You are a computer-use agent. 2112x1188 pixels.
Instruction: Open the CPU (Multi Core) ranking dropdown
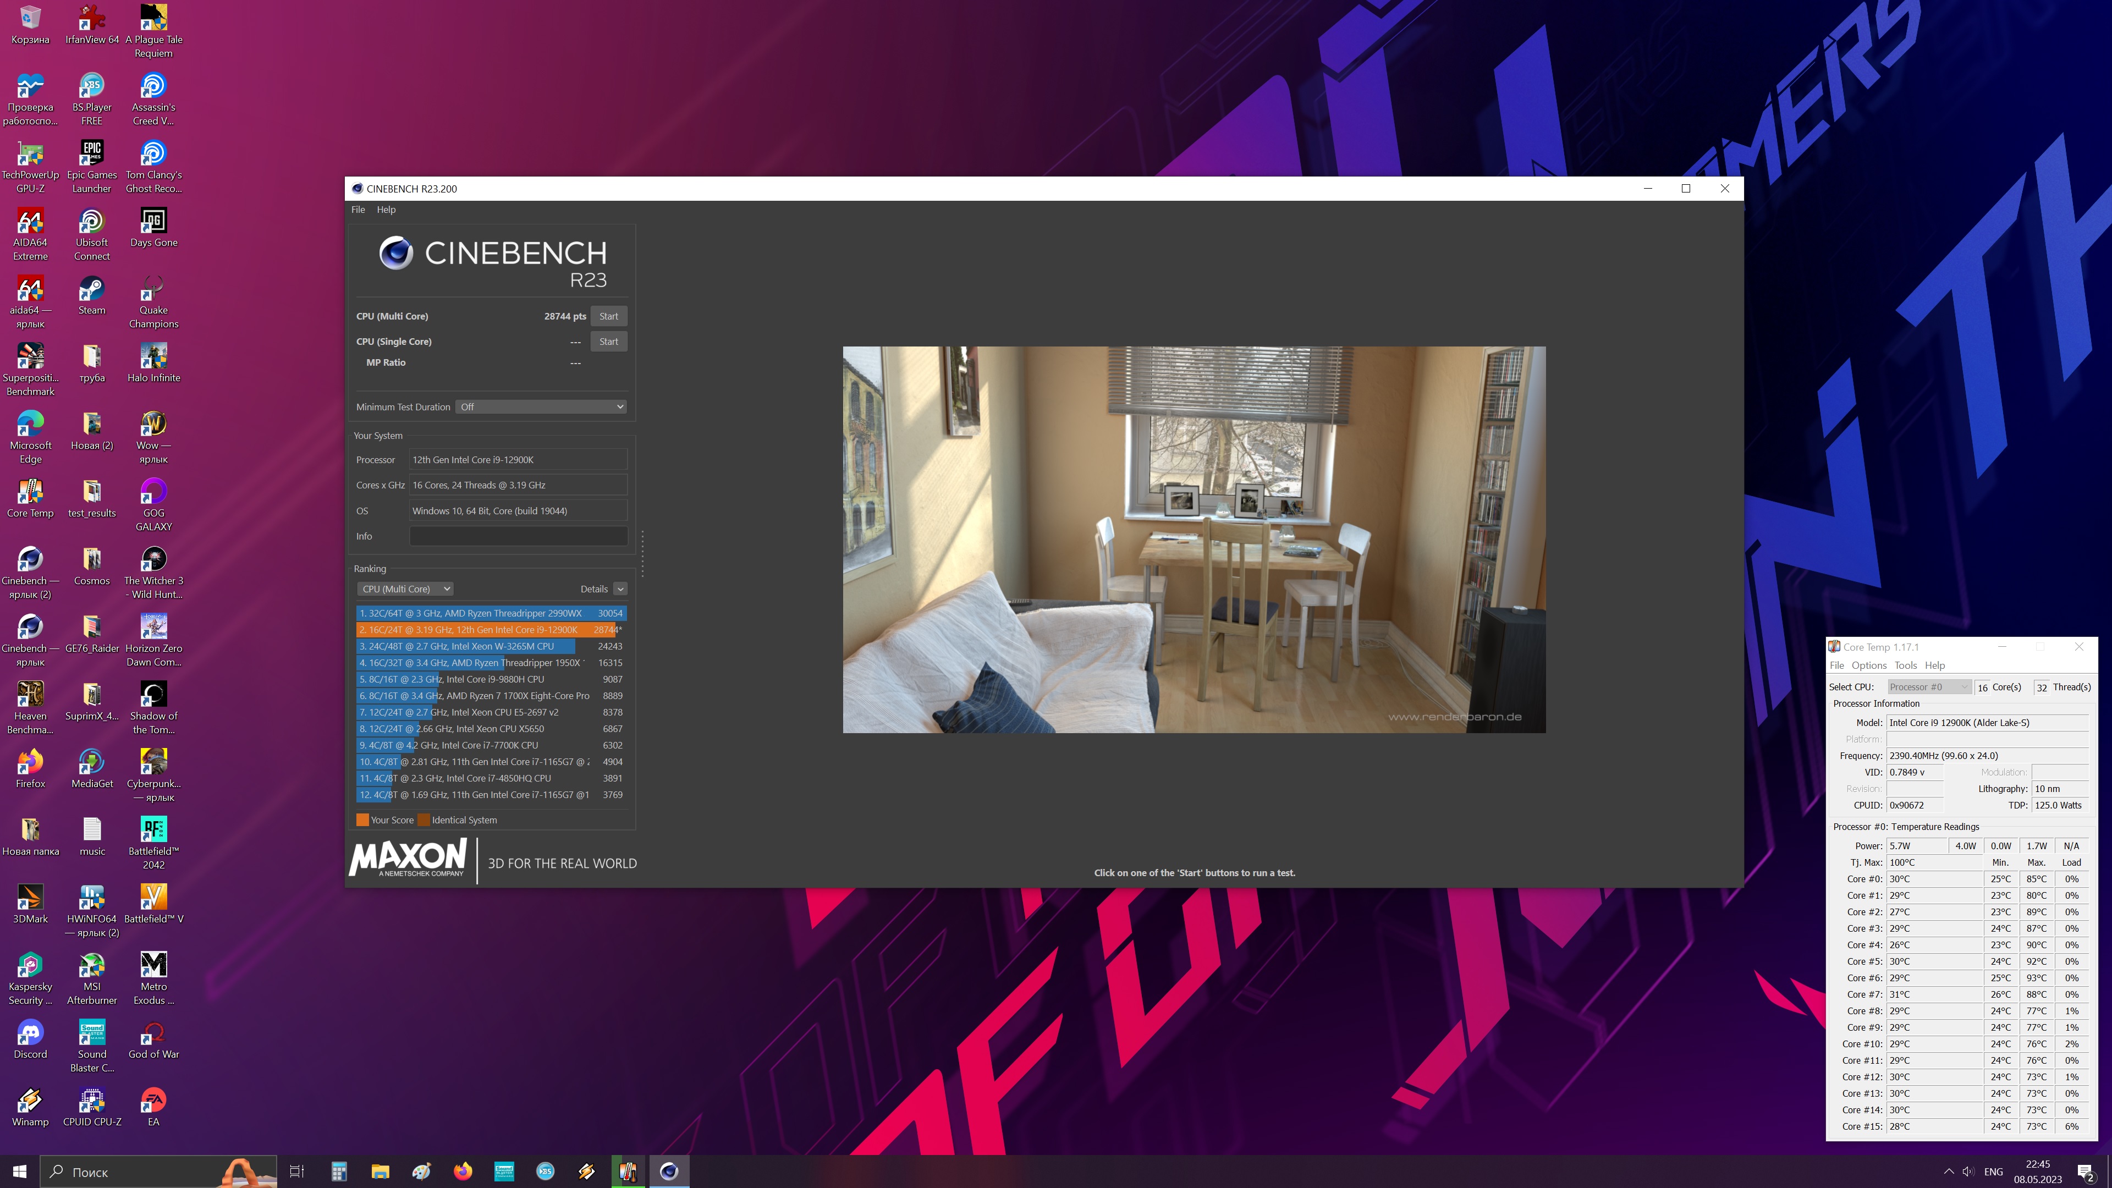[405, 588]
